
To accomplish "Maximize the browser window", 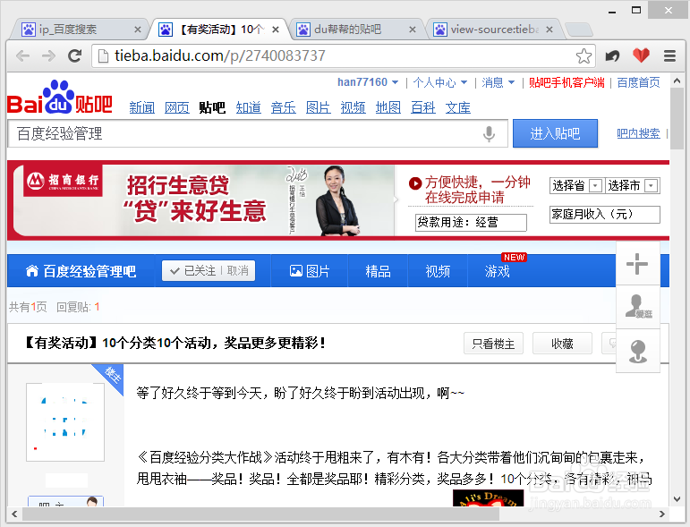I will (x=636, y=10).
